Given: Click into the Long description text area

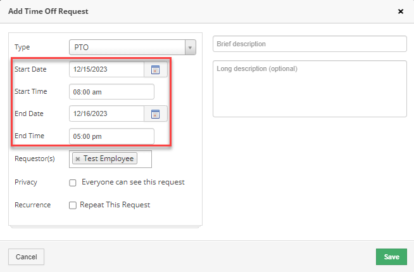Looking at the screenshot, I should tap(310, 89).
